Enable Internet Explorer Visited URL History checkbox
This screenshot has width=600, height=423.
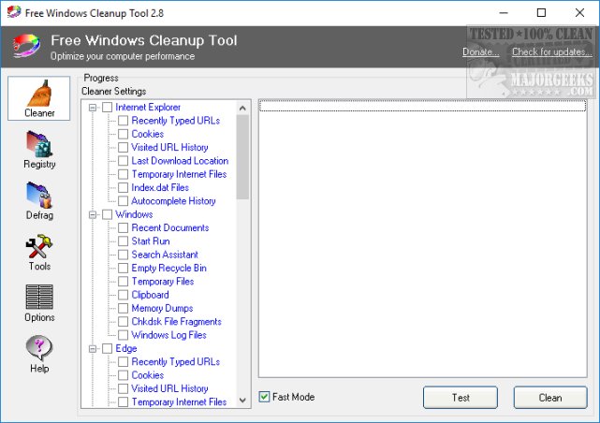click(x=123, y=147)
